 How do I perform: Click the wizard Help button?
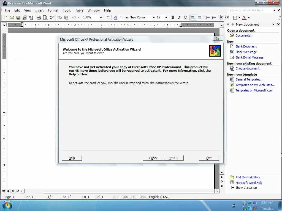coord(72,158)
